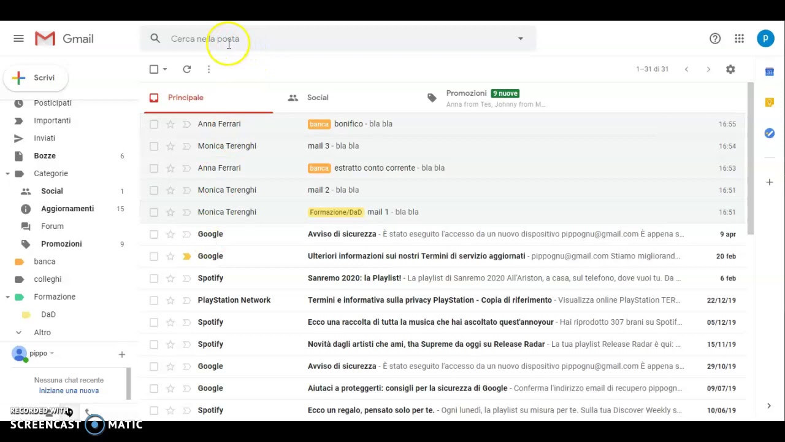
Task: Open the more options three-dot menu
Action: 209,69
